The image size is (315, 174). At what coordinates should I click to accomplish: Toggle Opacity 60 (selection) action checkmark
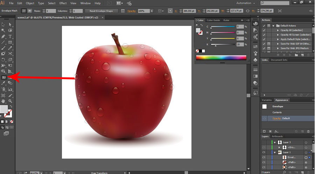pyautogui.click(x=264, y=30)
